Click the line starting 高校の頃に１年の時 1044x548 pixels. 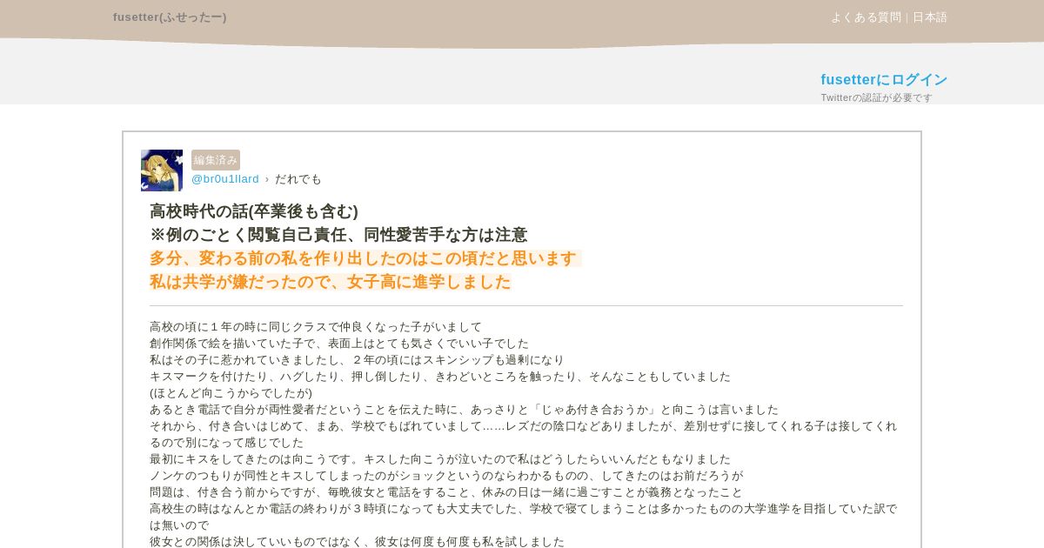(316, 327)
